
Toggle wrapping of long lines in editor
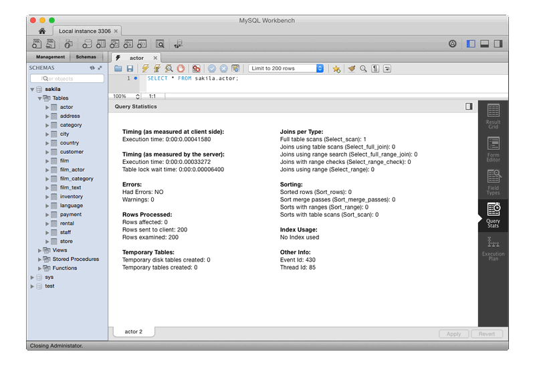pos(387,68)
